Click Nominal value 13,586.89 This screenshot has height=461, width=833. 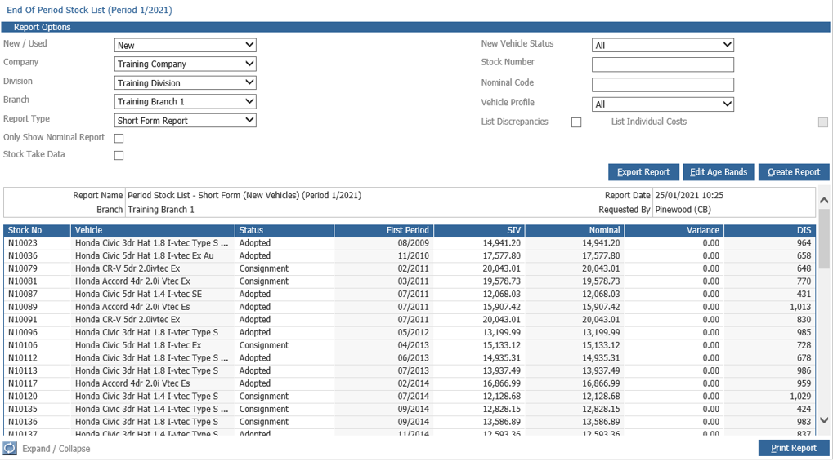click(x=601, y=421)
